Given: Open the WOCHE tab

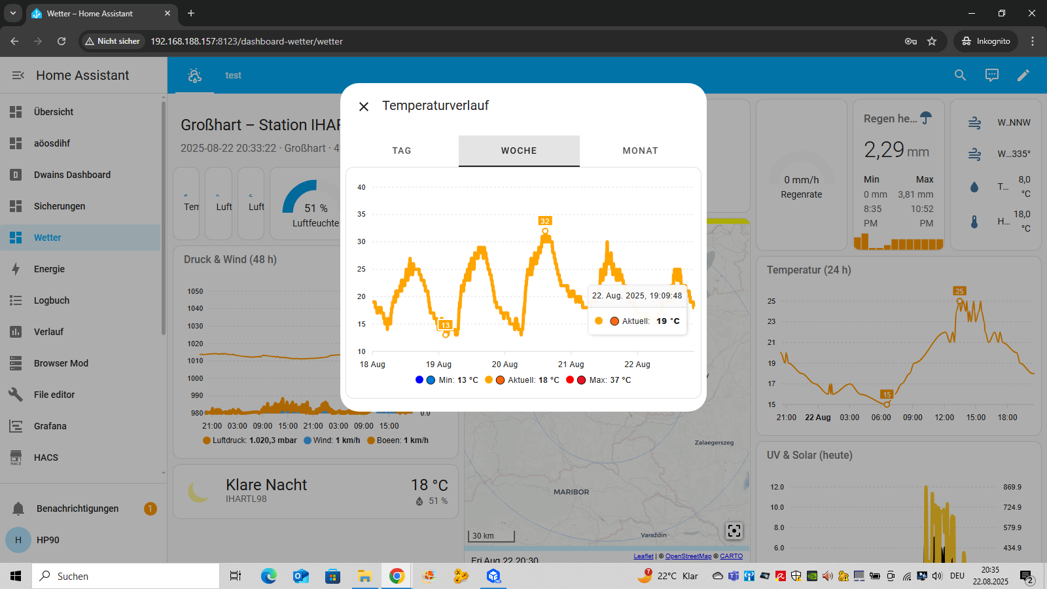Looking at the screenshot, I should point(519,151).
